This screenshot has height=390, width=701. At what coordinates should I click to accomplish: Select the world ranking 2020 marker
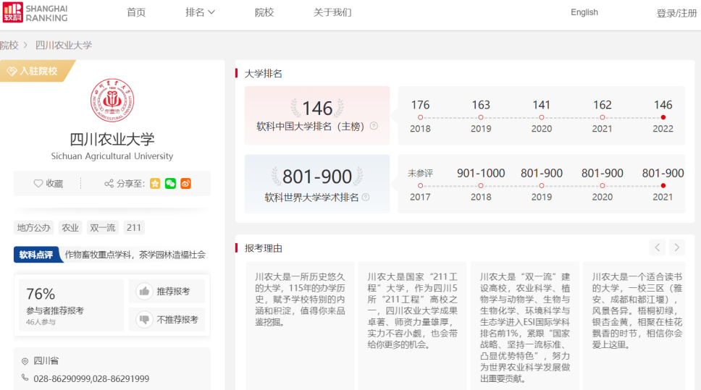[603, 185]
